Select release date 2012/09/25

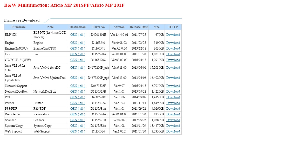pyautogui.click(x=139, y=120)
